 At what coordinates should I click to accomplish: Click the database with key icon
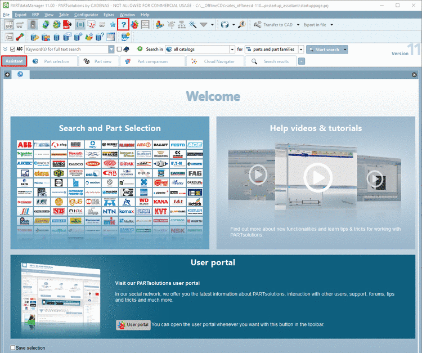(x=35, y=37)
